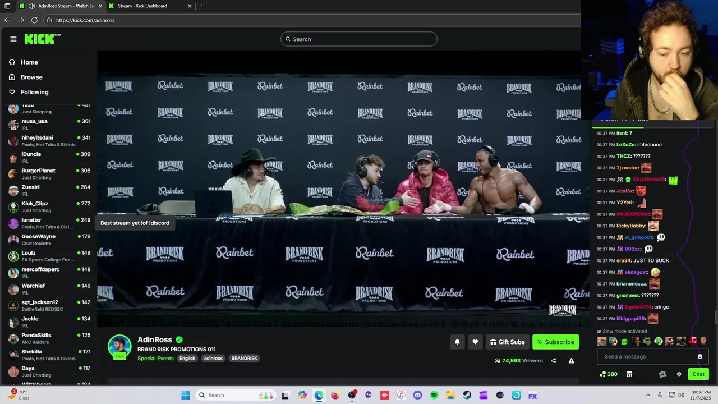
Task: Click the adinross tag
Action: [x=213, y=359]
